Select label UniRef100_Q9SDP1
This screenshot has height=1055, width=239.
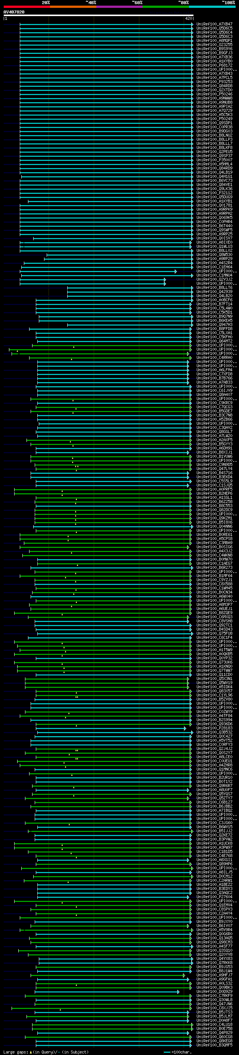(x=214, y=123)
